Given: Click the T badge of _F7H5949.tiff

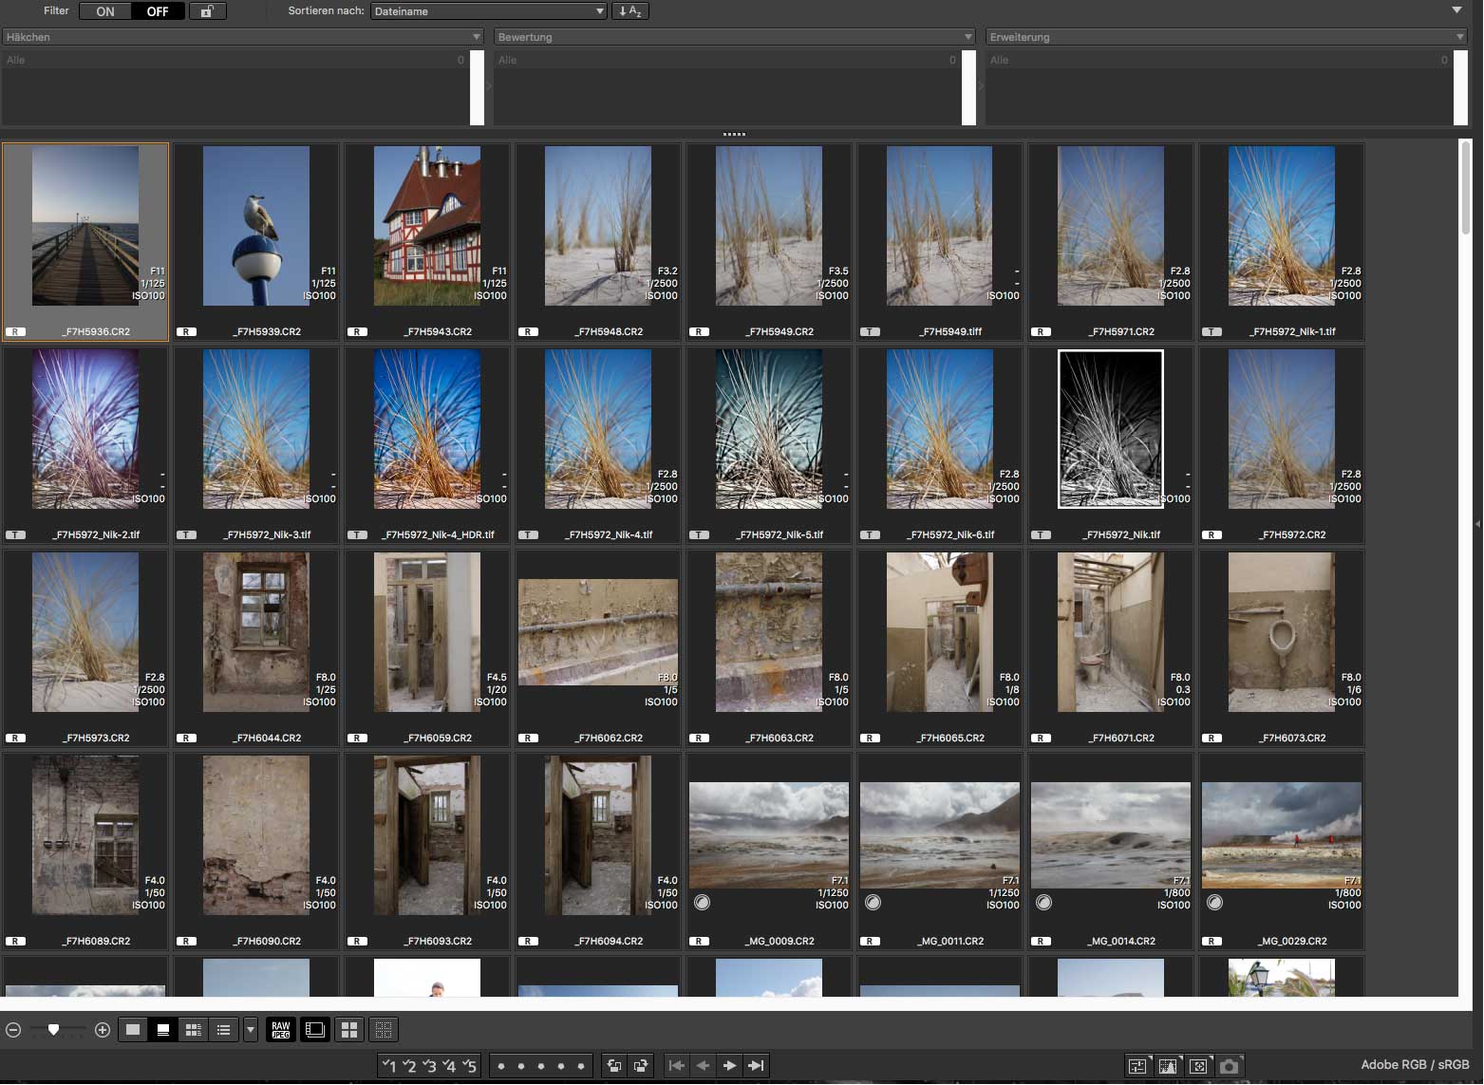Looking at the screenshot, I should point(871,332).
